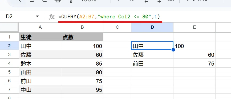Select the cell with value 85
Image resolution: width=231 pixels, height=99 pixels.
[82, 63]
